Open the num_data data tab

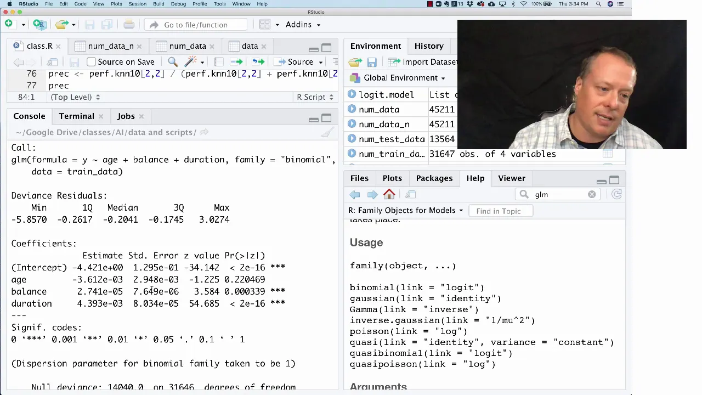[188, 46]
